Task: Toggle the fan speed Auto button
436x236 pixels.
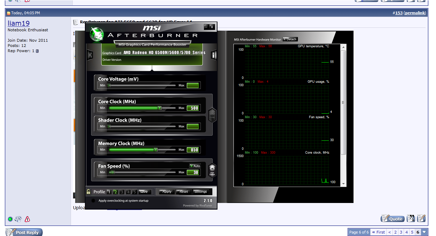Action: 195,166
